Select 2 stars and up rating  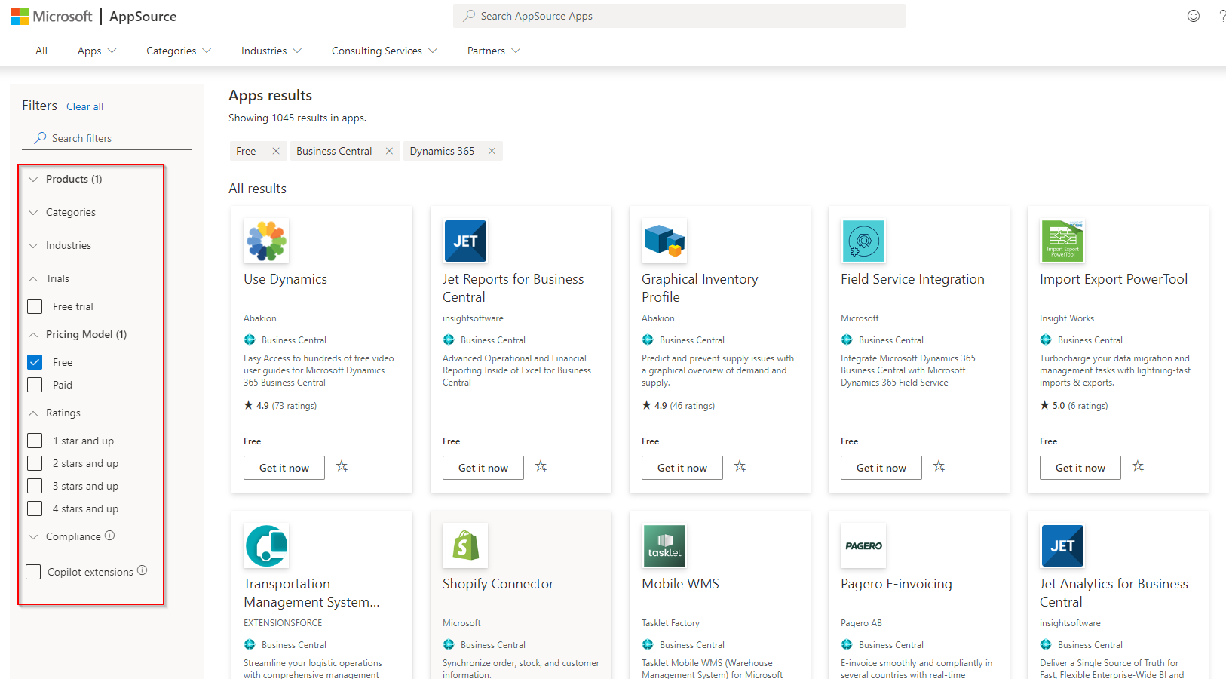coord(35,463)
